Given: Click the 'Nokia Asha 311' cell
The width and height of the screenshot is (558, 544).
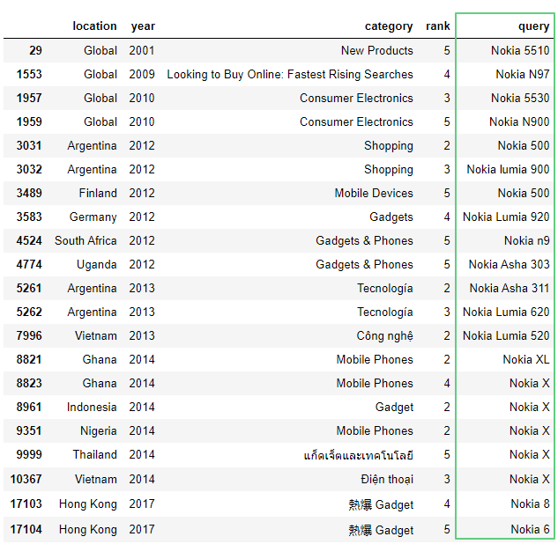Looking at the screenshot, I should [510, 288].
